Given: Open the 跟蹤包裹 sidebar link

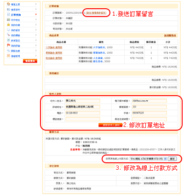Looking at the screenshot, I should 16,51.
